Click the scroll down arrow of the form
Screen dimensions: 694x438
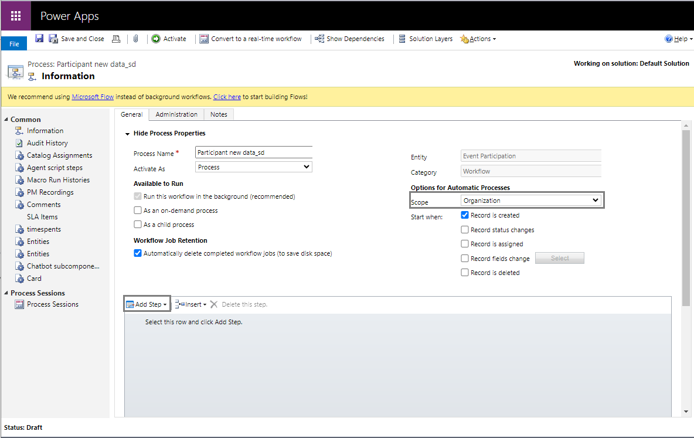coord(686,412)
